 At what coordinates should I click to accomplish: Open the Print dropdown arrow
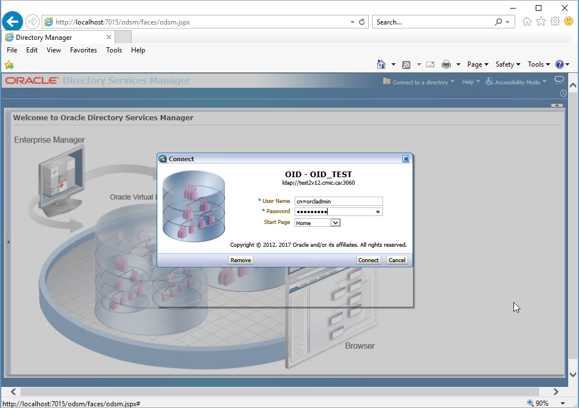point(458,64)
